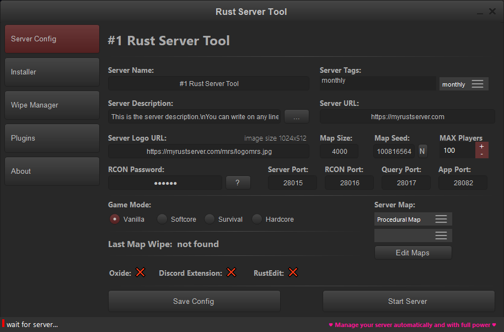Increase MAX Players with plus button
Screen dimensions: 504x332
tap(481, 146)
